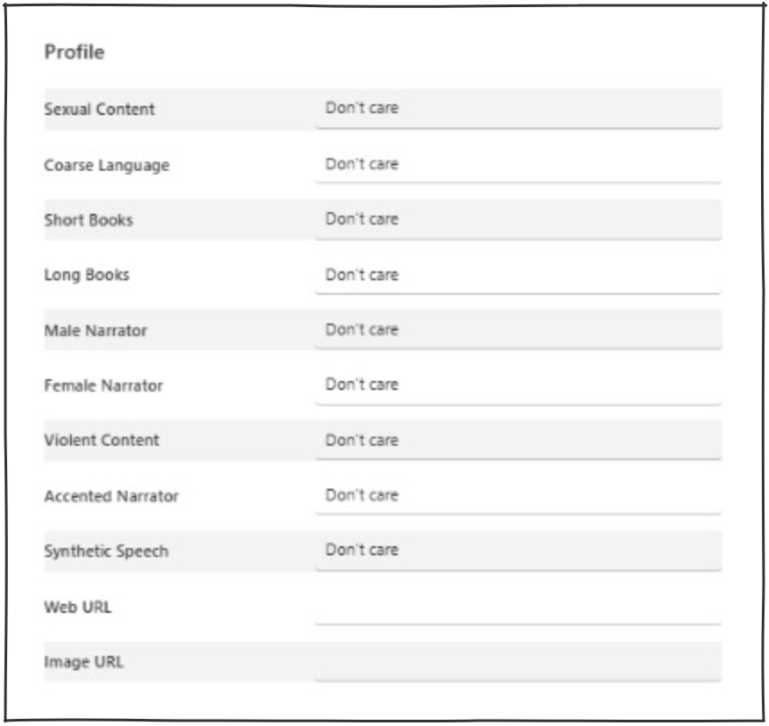Image resolution: width=769 pixels, height=726 pixels.
Task: Open the Male Narrator dropdown
Action: (517, 330)
